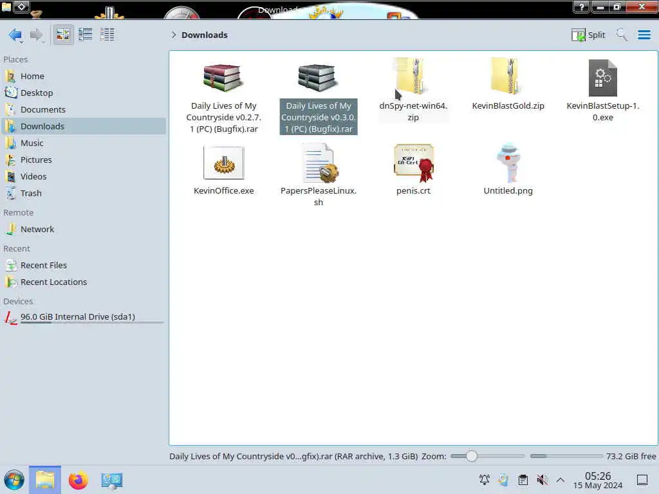Viewport: 659px width, 494px height.
Task: Select 96.0 GiB Internal Drive device
Action: 84,318
